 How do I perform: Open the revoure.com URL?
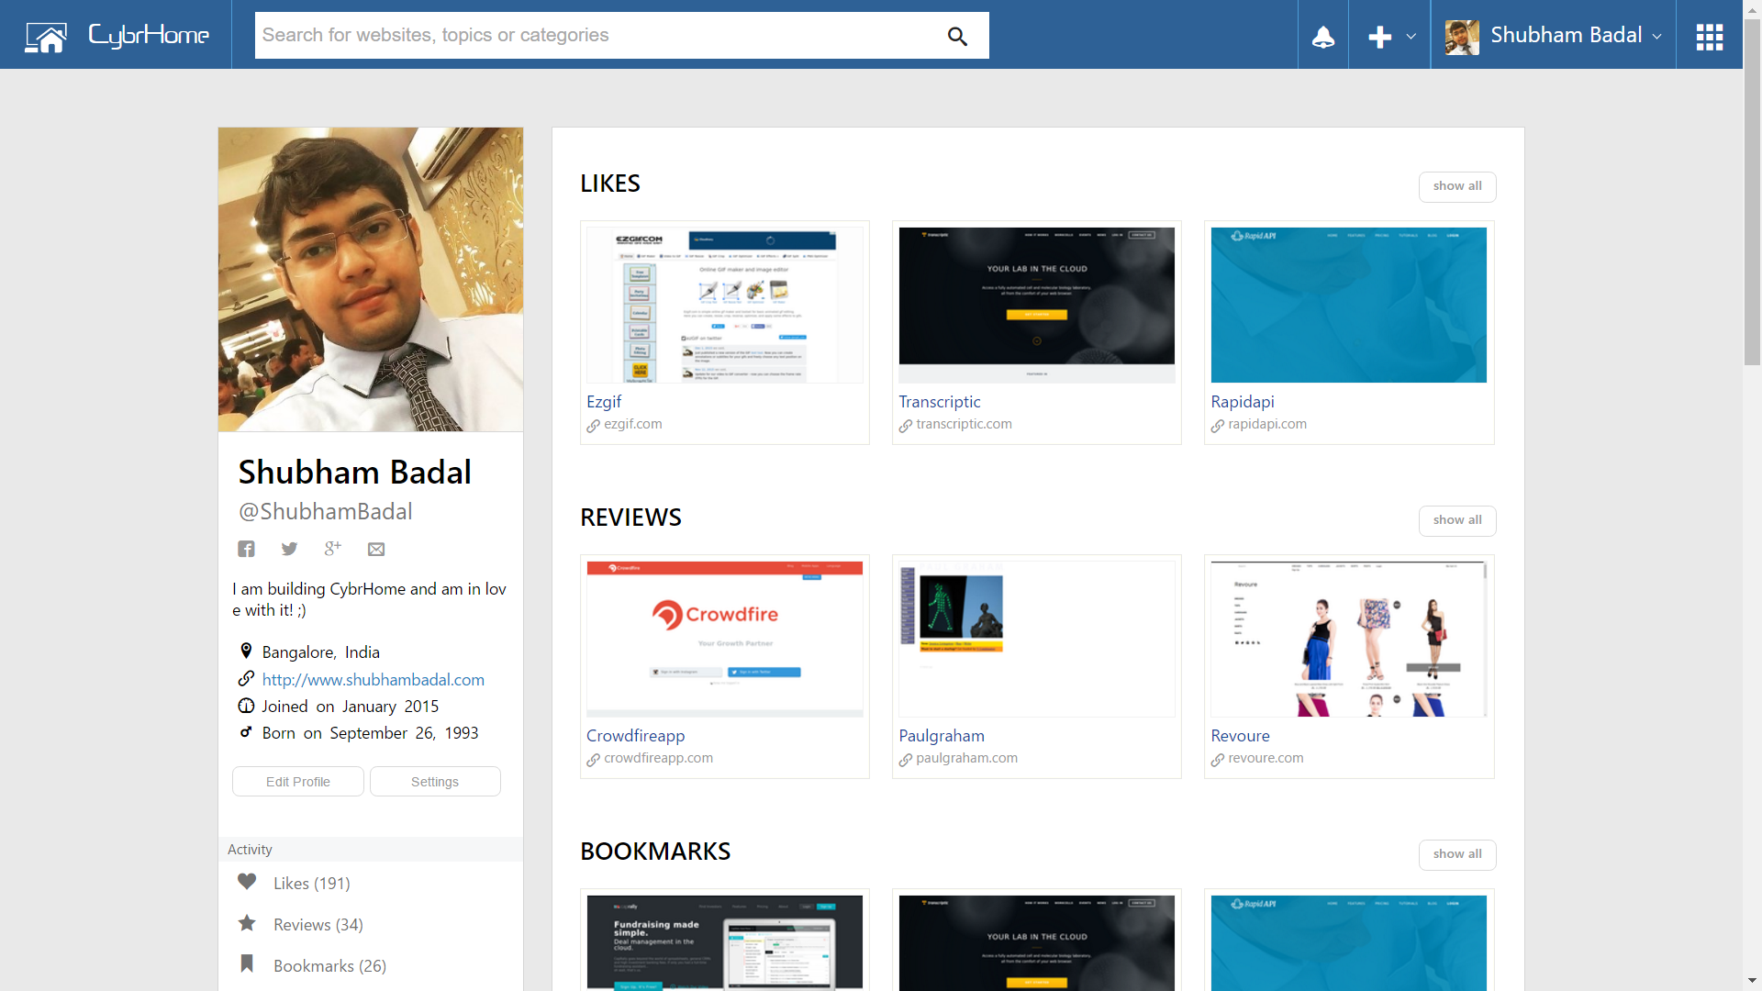coord(1266,758)
